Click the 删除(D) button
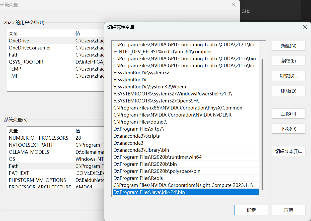 pyautogui.click(x=288, y=91)
